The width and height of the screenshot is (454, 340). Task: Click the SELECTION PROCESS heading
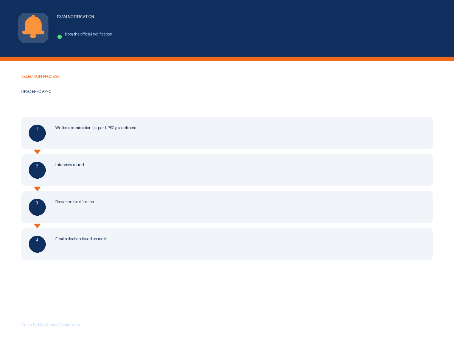[x=40, y=76]
